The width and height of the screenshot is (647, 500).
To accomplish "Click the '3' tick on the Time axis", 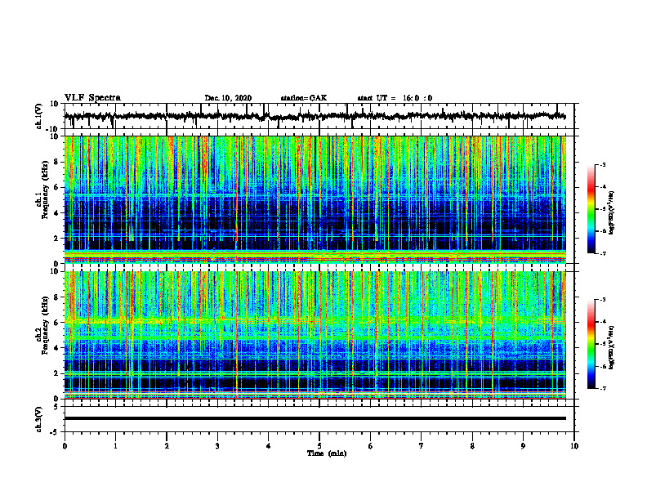I will click(217, 446).
